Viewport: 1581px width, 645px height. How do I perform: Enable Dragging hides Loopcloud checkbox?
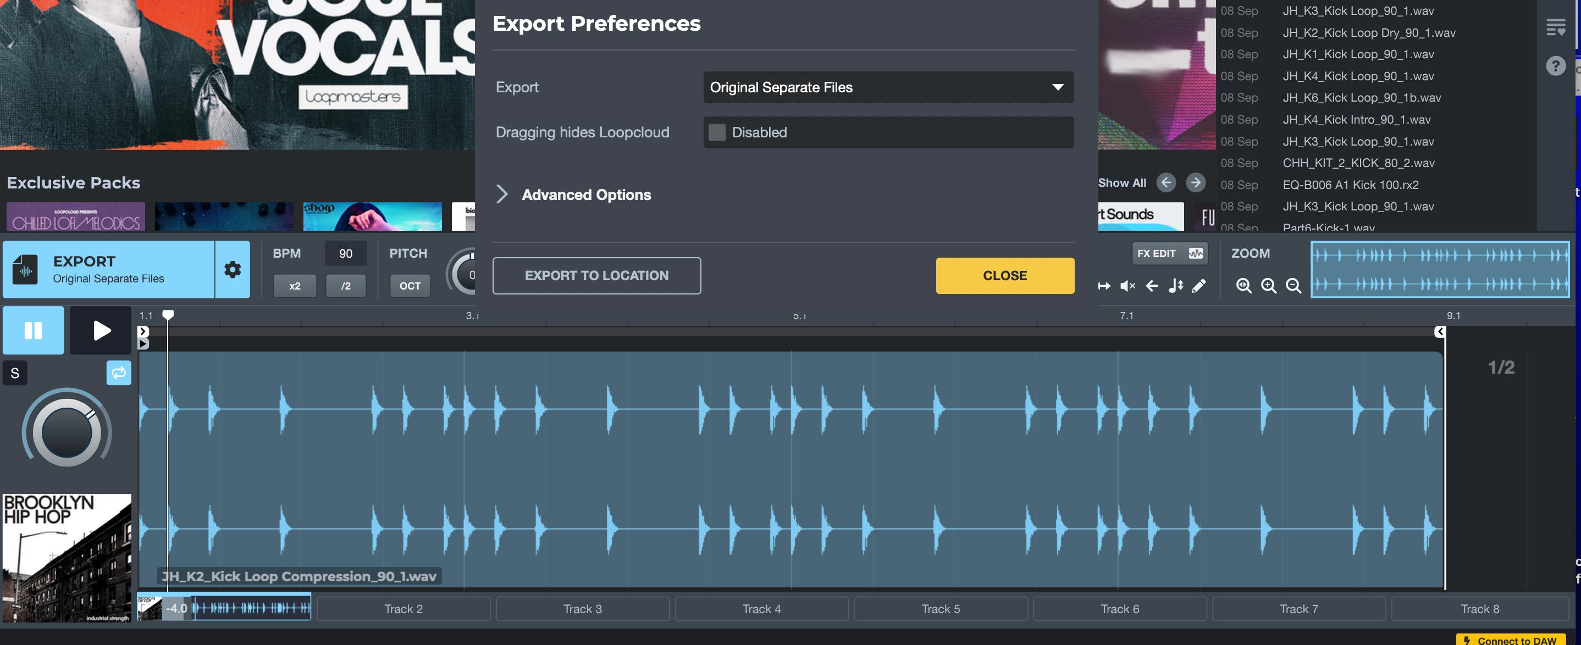tap(717, 132)
